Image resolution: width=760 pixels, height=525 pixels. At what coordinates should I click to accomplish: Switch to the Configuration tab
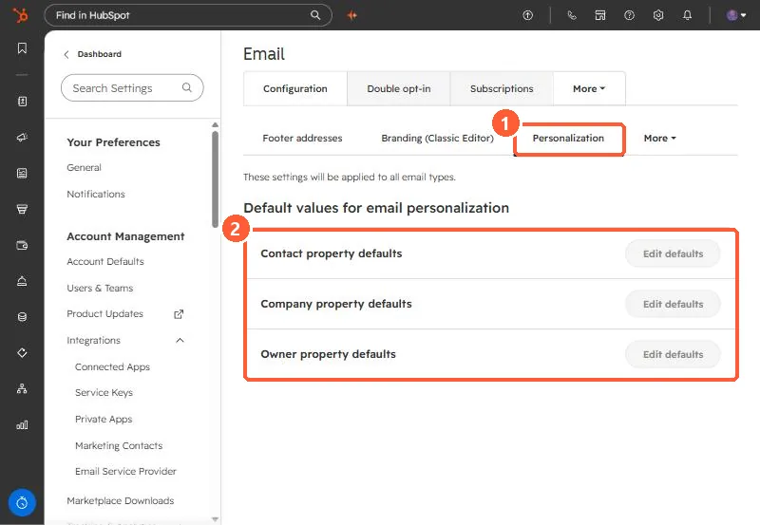click(295, 88)
